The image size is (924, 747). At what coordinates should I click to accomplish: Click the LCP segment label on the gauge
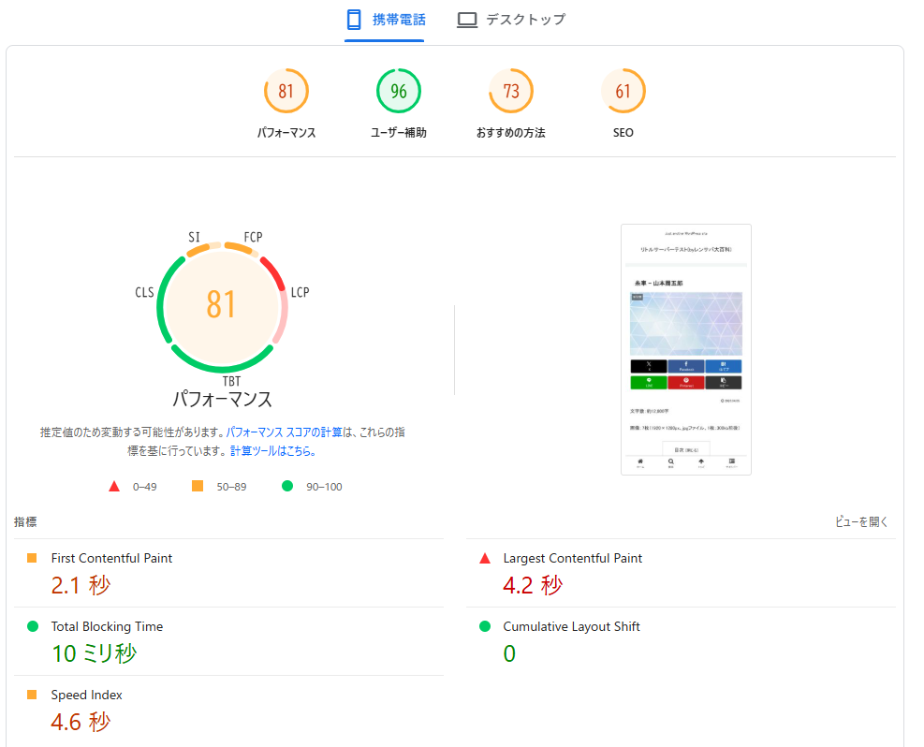pos(300,293)
